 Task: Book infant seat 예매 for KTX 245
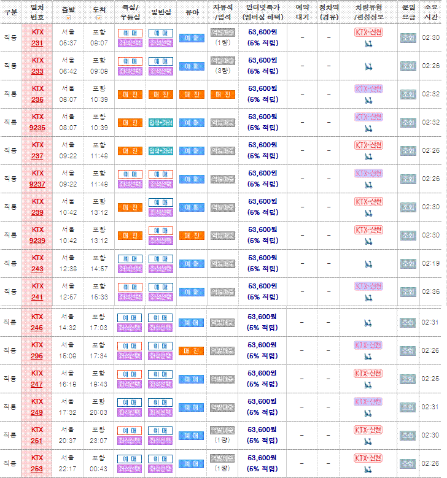point(191,323)
